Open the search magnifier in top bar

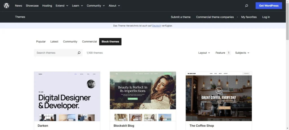coord(246,6)
